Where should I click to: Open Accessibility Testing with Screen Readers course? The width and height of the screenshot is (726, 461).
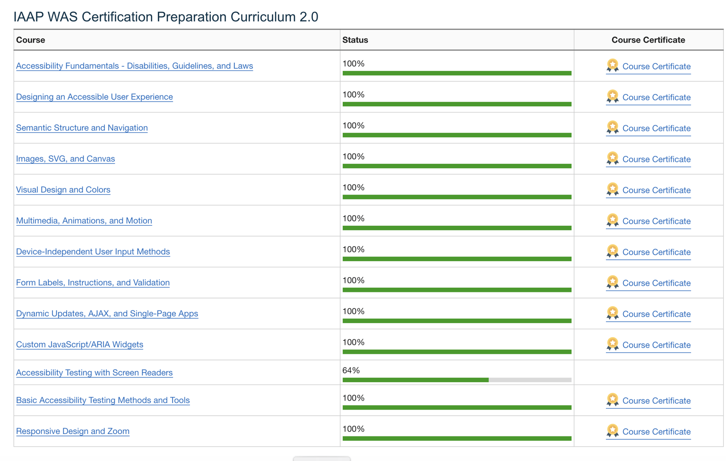click(94, 372)
